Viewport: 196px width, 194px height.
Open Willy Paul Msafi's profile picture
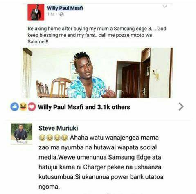(36, 12)
